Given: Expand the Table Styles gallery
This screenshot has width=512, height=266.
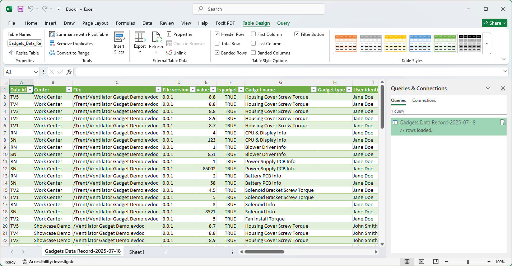Looking at the screenshot, I should click(487, 43).
